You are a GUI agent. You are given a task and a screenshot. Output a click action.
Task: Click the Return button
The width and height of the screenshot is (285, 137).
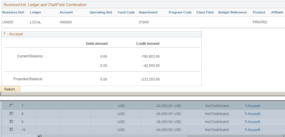pos(10,89)
